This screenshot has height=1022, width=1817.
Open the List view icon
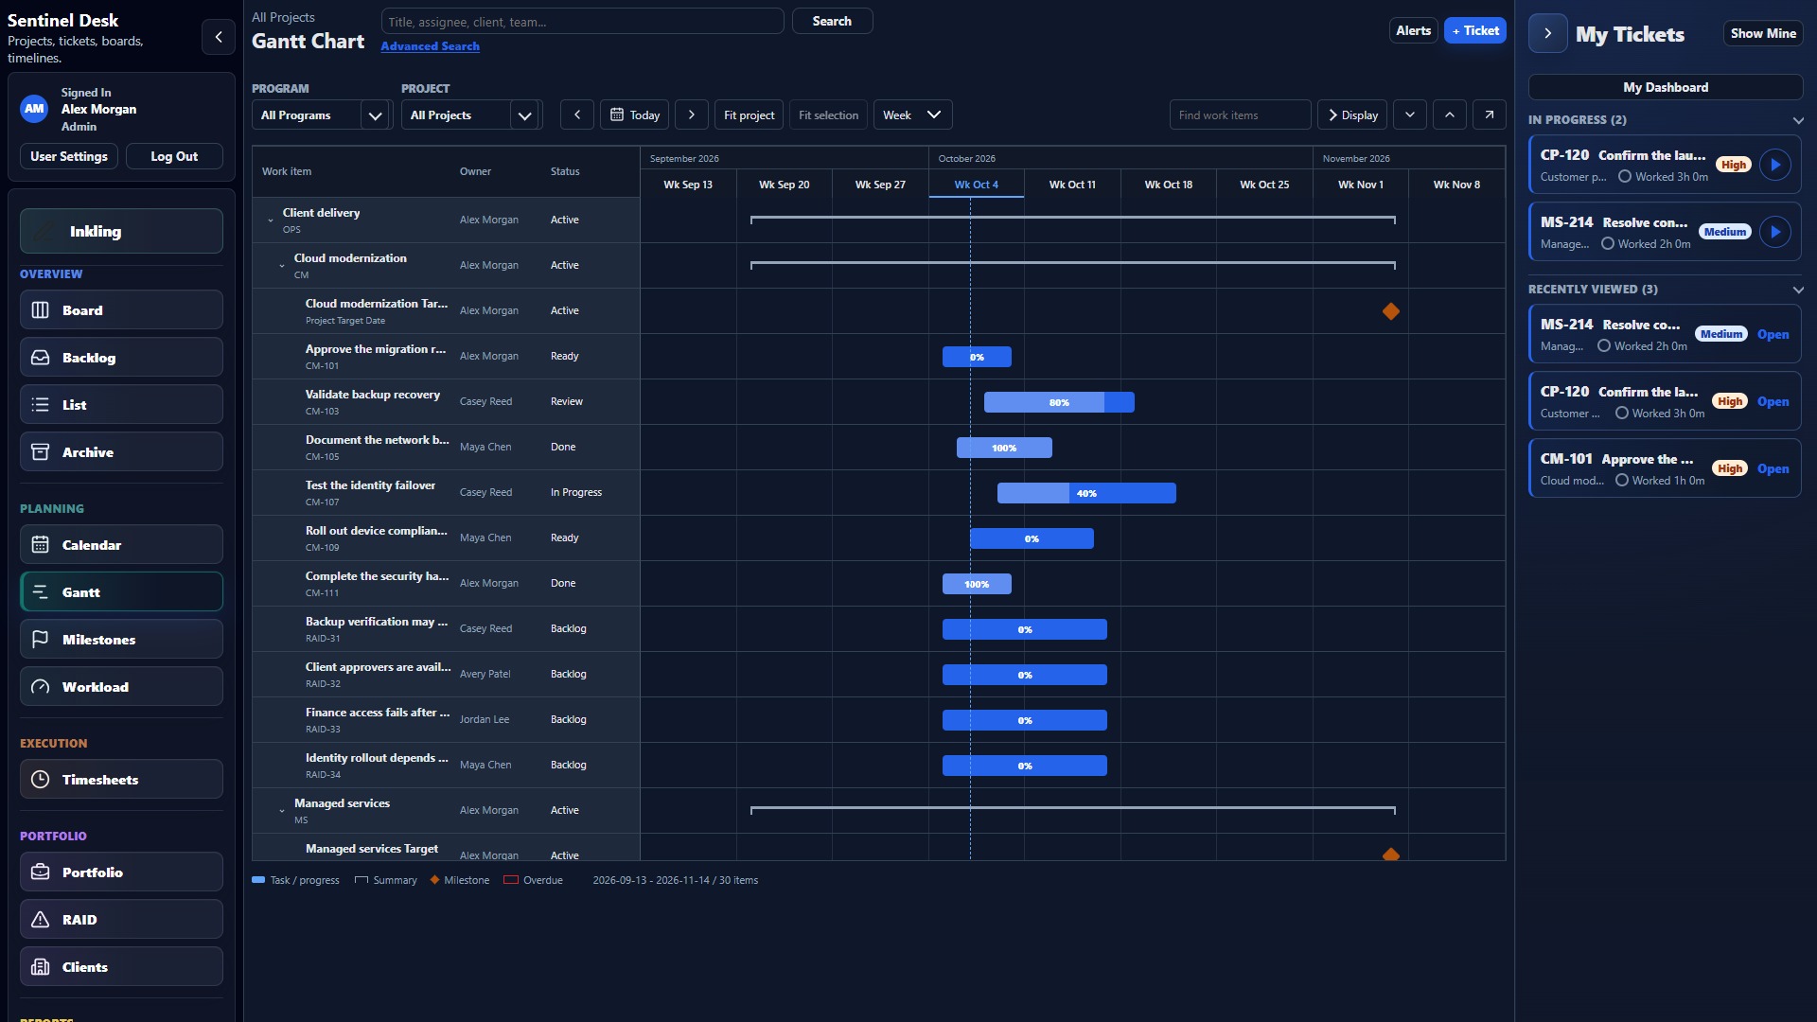coord(41,405)
